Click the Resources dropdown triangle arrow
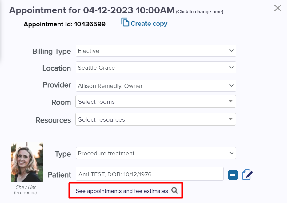Image resolution: width=287 pixels, height=203 pixels. tap(230, 119)
